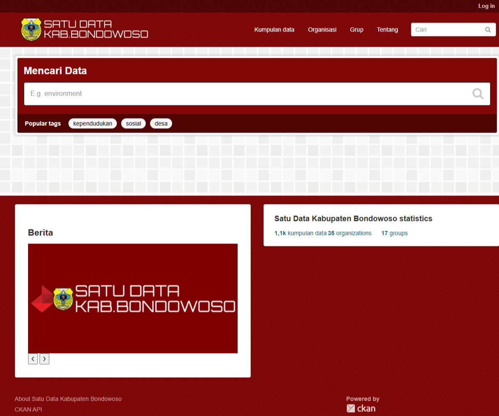Click the Log in link
The width and height of the screenshot is (499, 416).
tap(486, 6)
